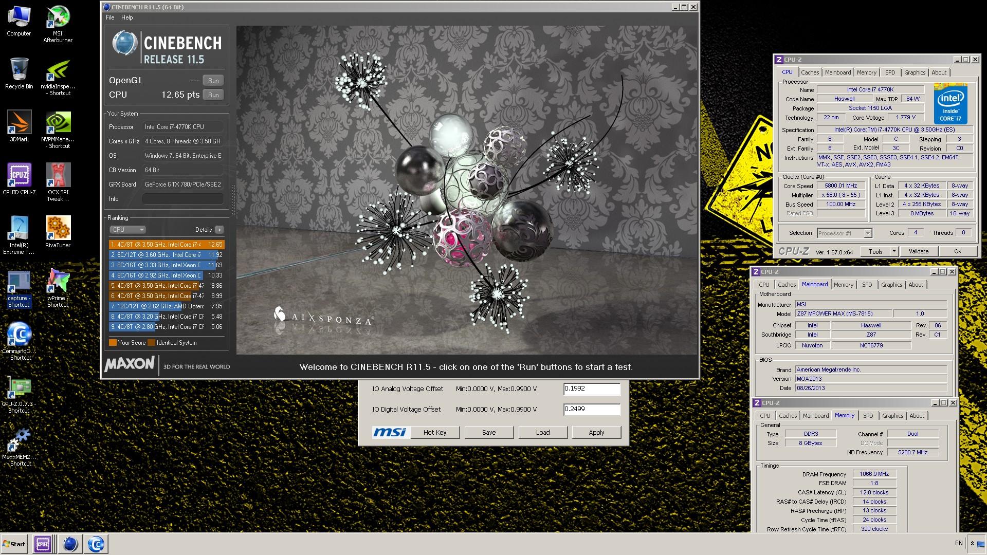The width and height of the screenshot is (987, 555).
Task: Run the CPU benchmark test
Action: 213,95
